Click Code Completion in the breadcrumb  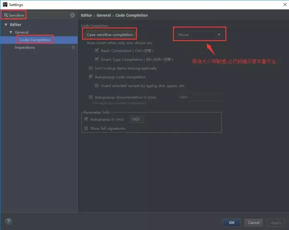tap(132, 15)
